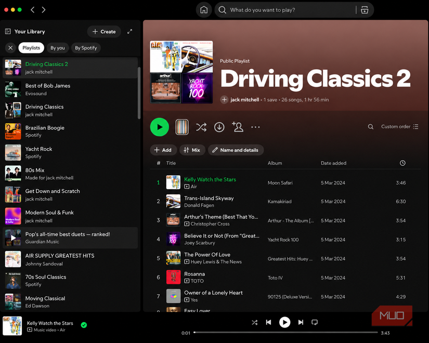429x343 pixels.
Task: Edit Name and details
Action: (x=236, y=150)
